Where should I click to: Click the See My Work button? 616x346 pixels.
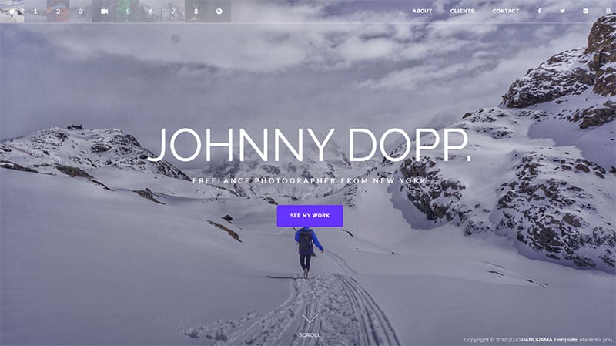[310, 216]
